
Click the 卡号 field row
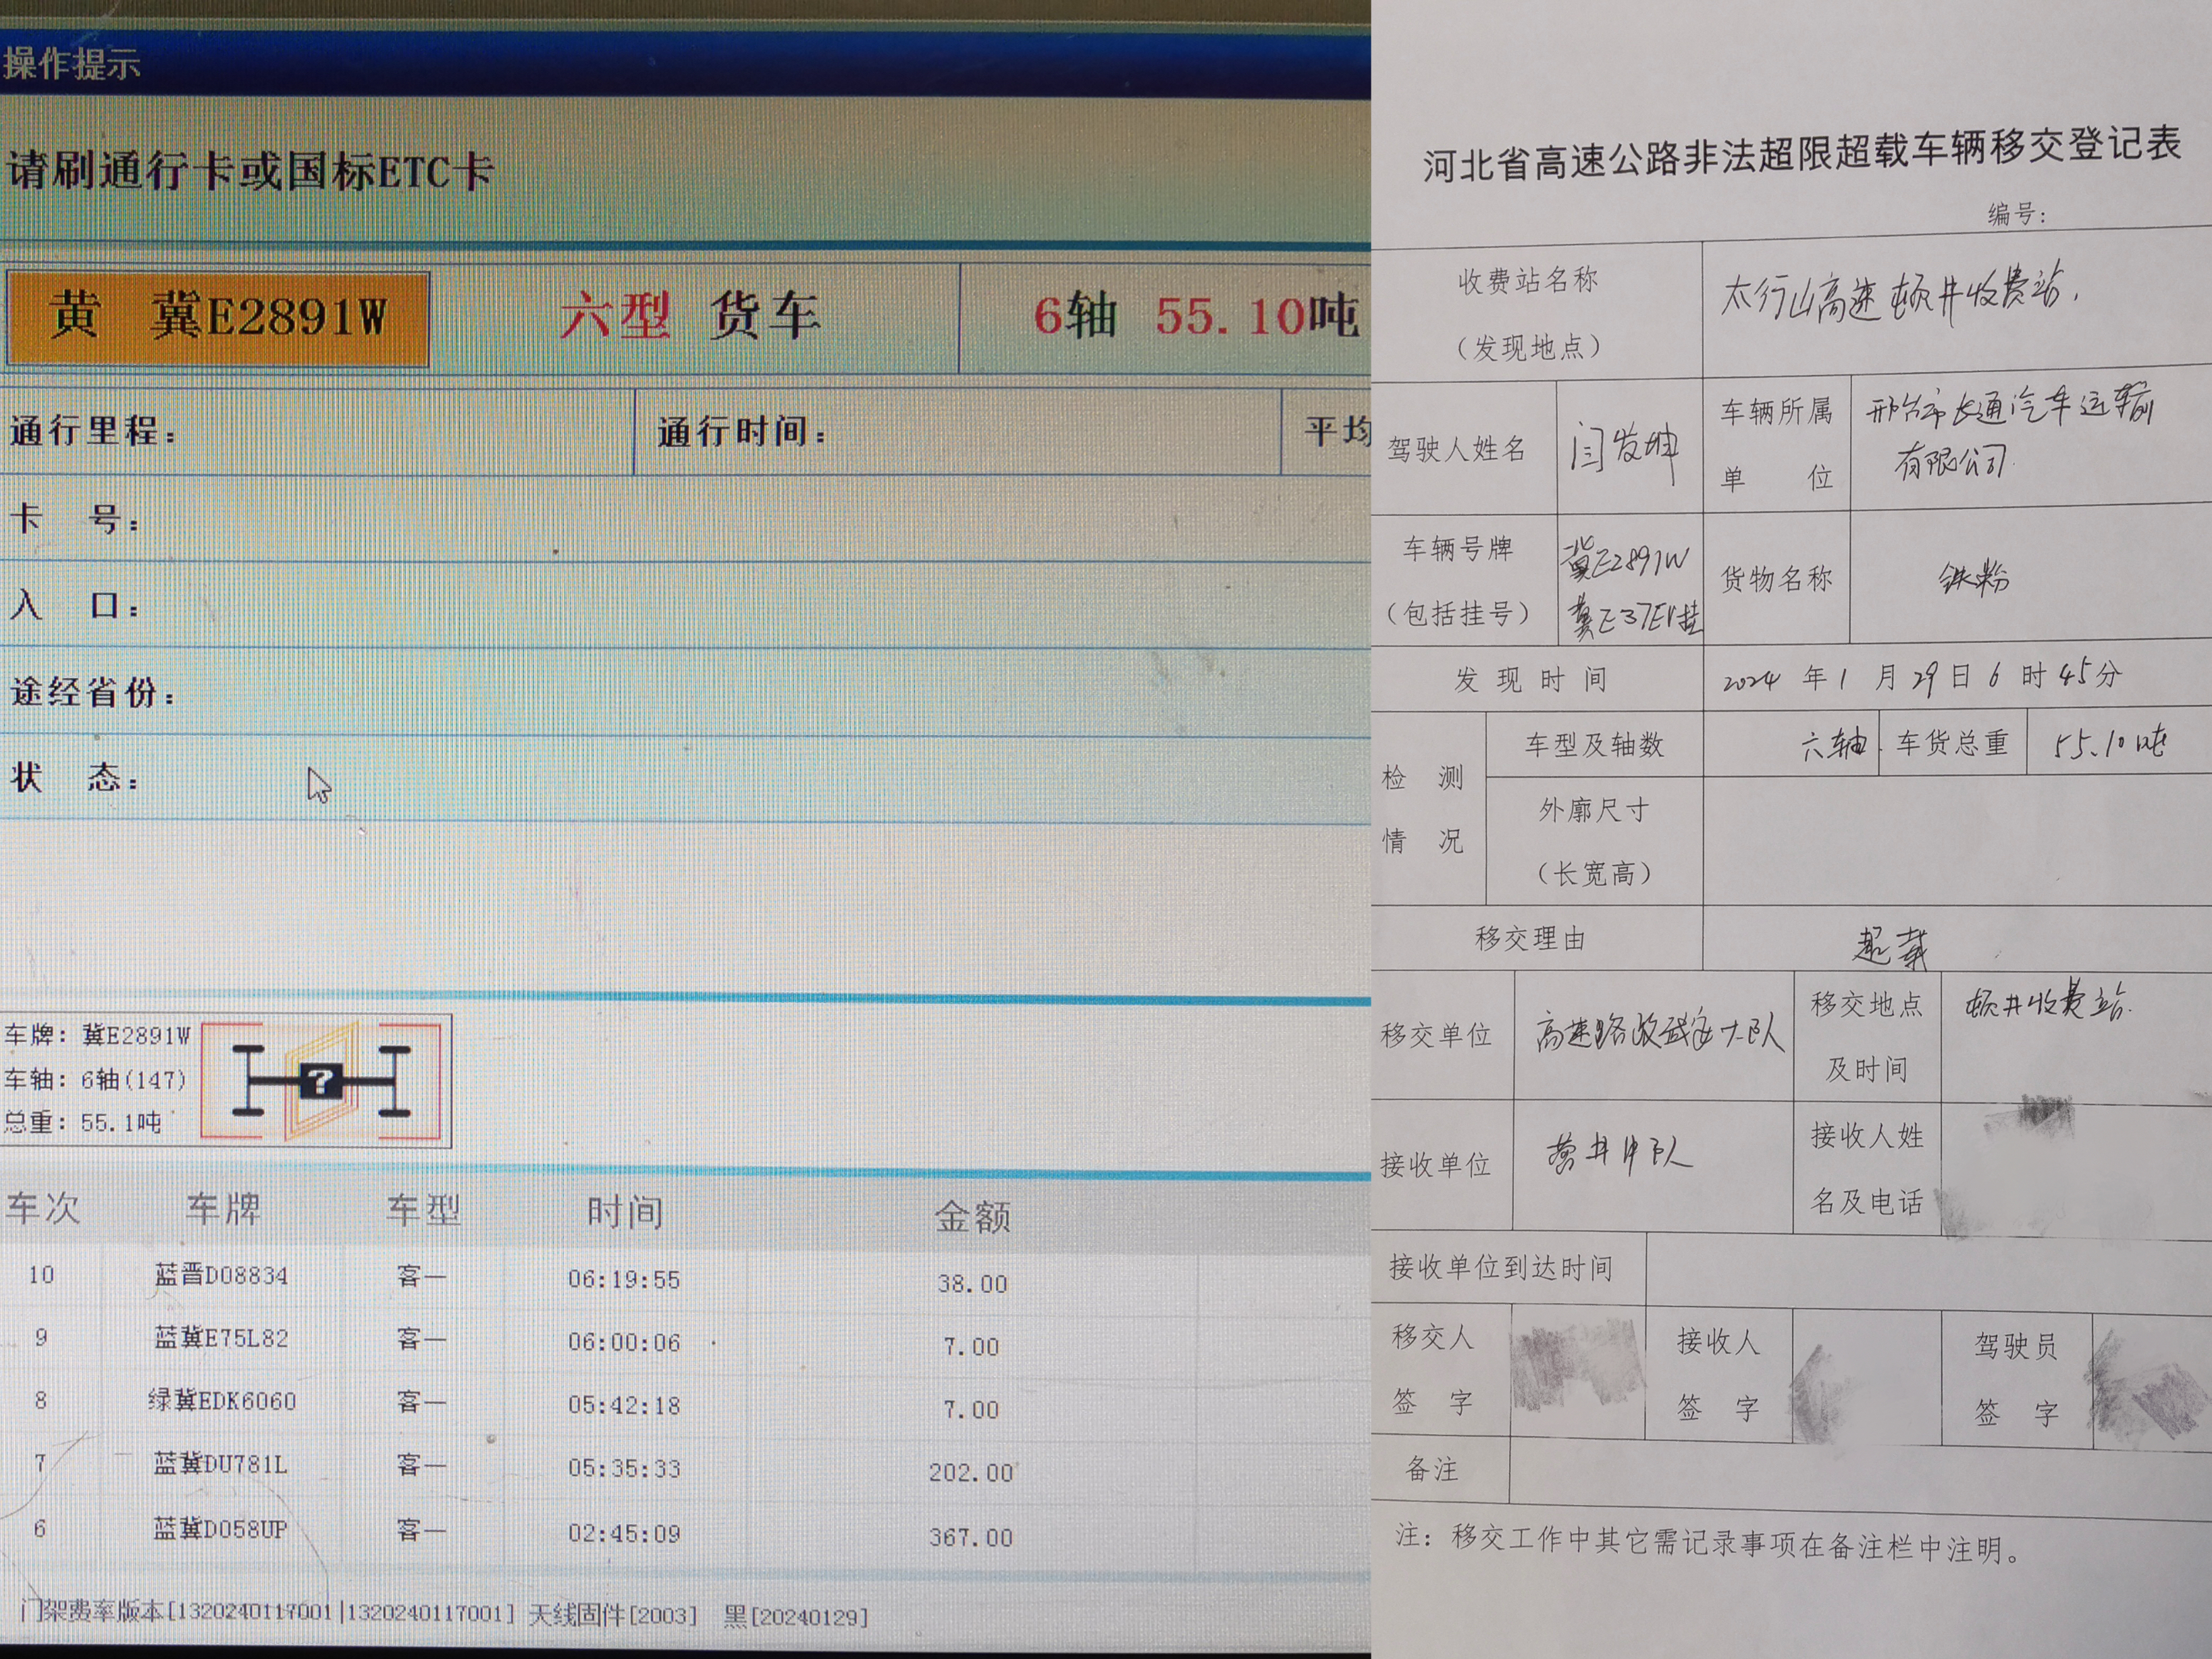click(x=685, y=519)
